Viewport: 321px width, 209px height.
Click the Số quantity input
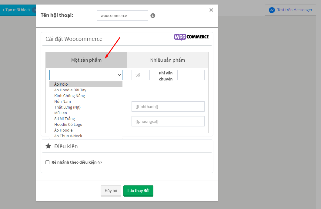point(141,75)
